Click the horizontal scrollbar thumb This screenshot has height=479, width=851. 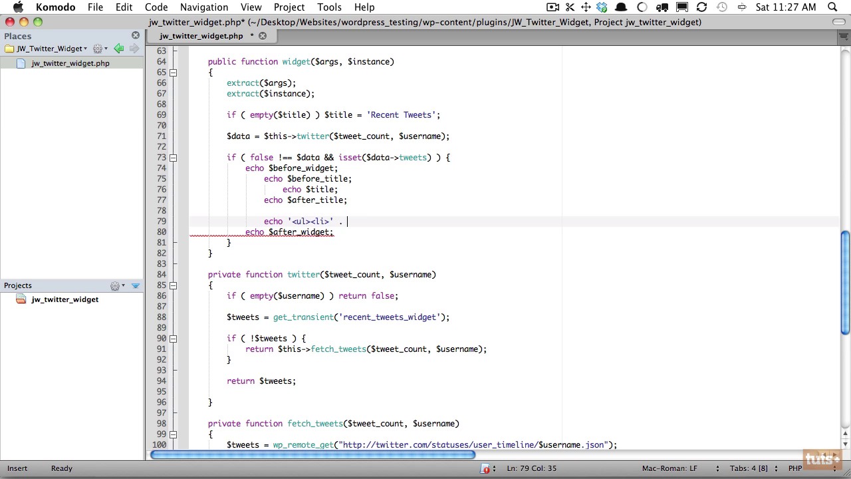[312, 455]
